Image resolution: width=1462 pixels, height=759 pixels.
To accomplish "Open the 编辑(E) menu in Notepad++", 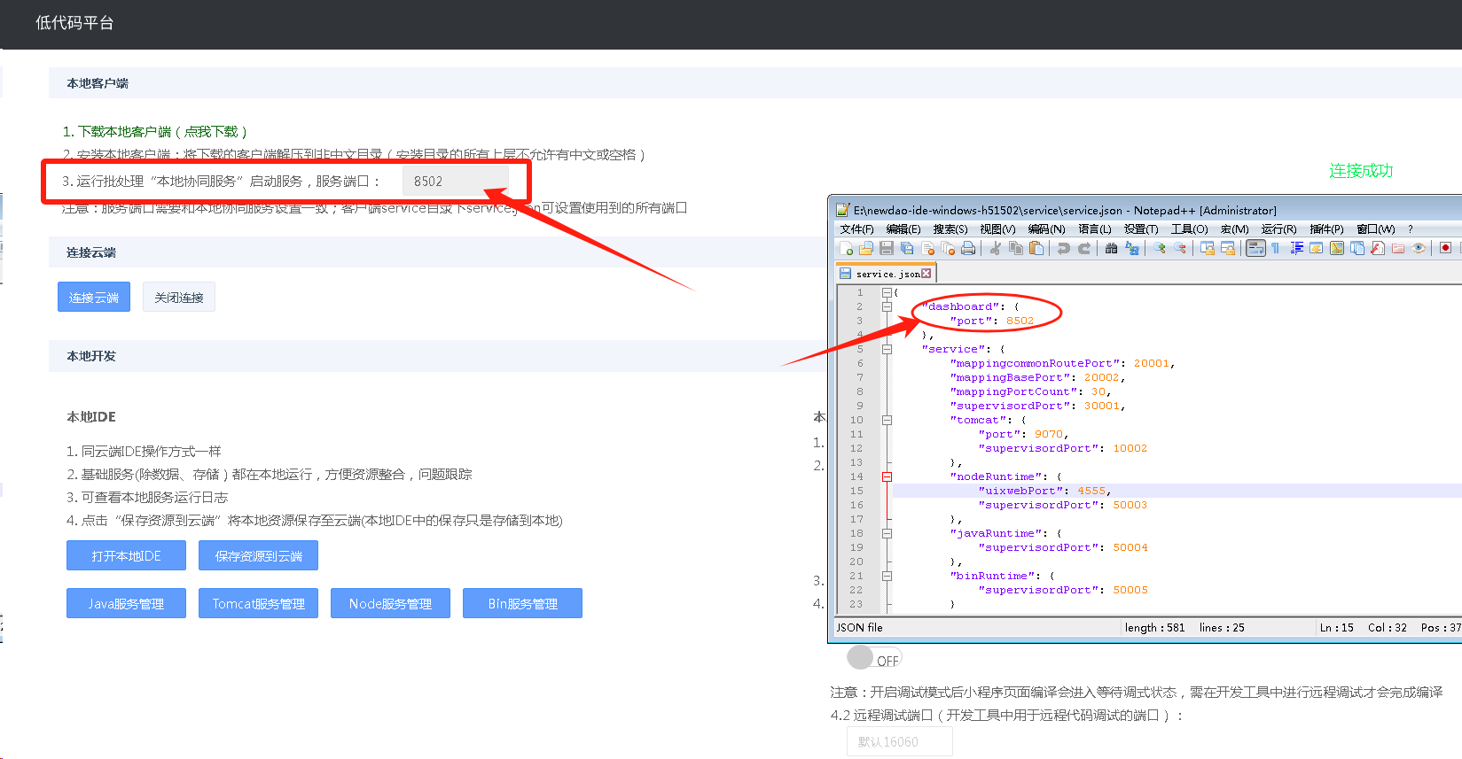I will tap(903, 228).
